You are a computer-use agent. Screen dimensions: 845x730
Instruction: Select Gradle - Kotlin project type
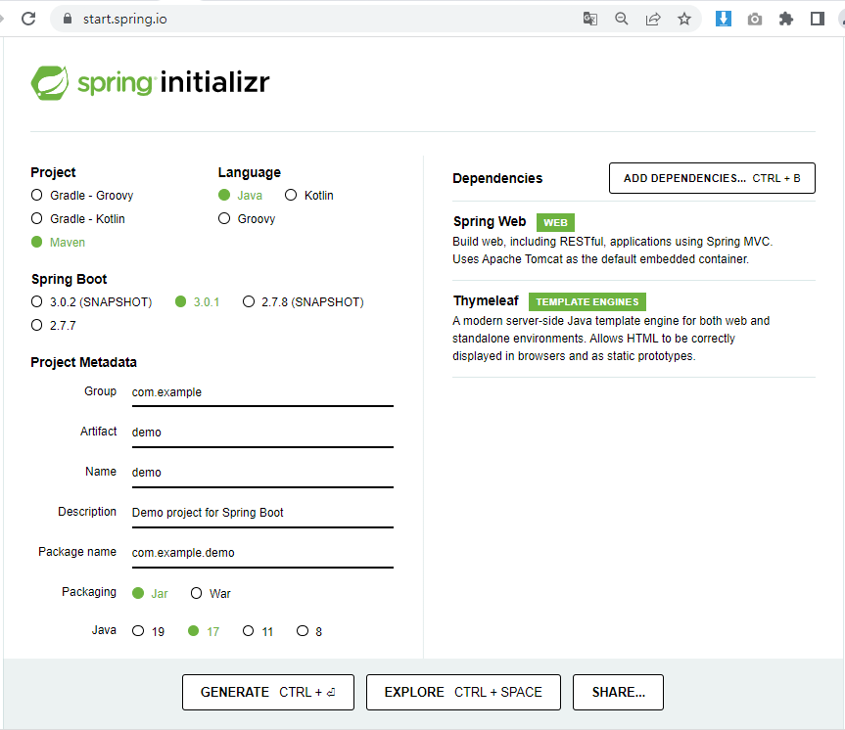[78, 219]
